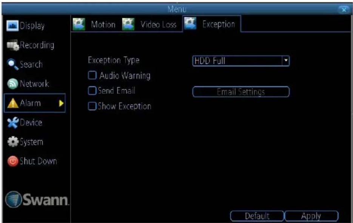Viewport: 353px width, 223px height.
Task: Enable the Audio Warning checkbox
Action: [92, 75]
